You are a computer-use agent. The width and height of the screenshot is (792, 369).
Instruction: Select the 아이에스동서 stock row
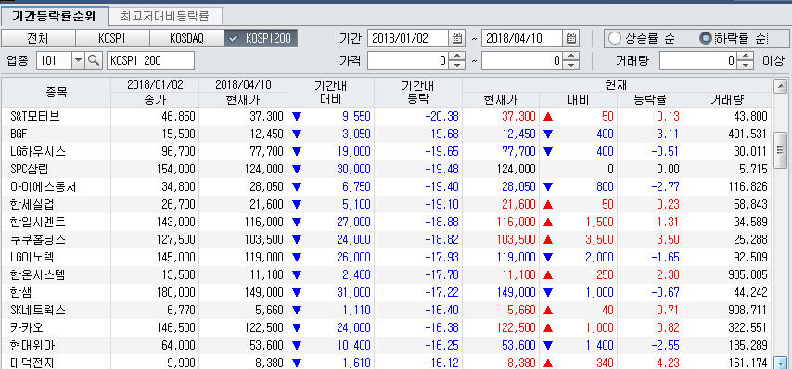387,186
